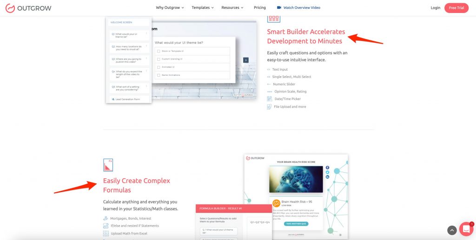Check the Stock or Template UI option

159,51
